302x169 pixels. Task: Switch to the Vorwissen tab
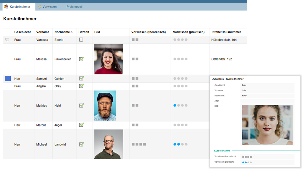click(49, 7)
